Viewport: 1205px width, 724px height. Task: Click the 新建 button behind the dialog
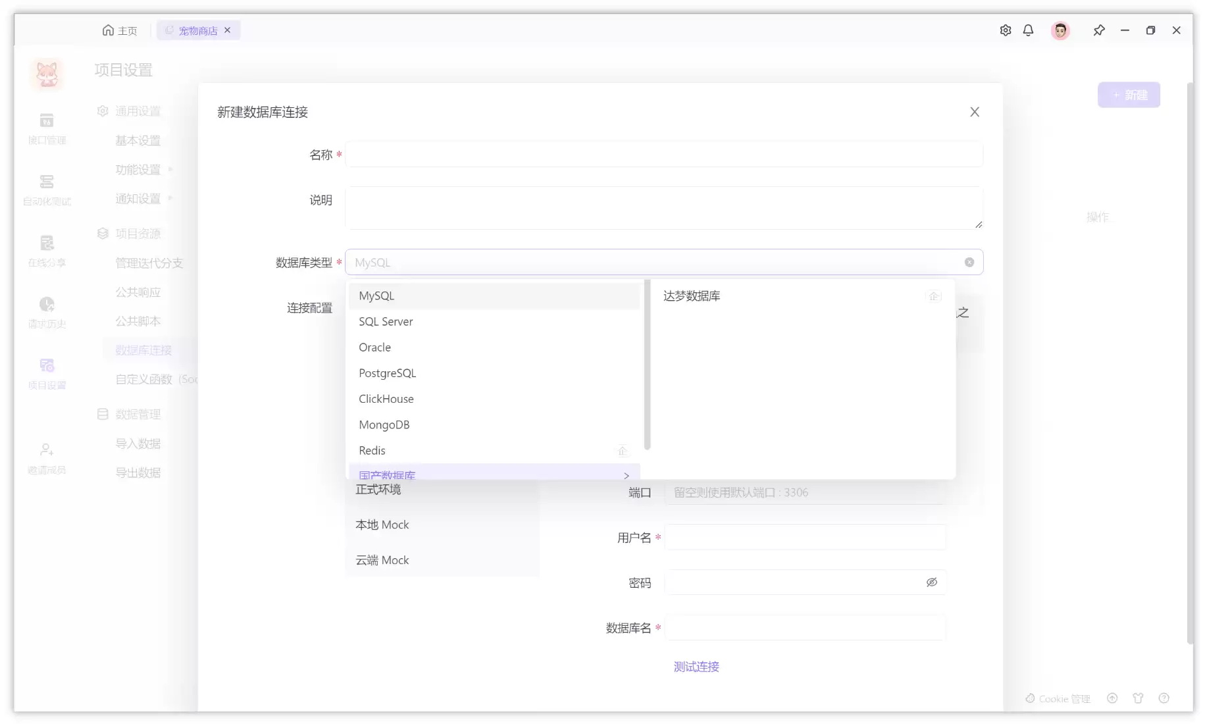coord(1128,95)
